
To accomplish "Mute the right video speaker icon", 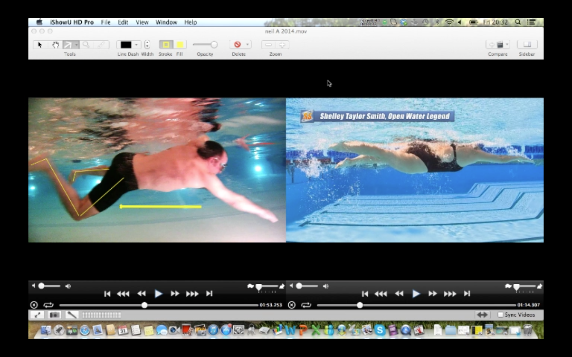I will [x=291, y=286].
